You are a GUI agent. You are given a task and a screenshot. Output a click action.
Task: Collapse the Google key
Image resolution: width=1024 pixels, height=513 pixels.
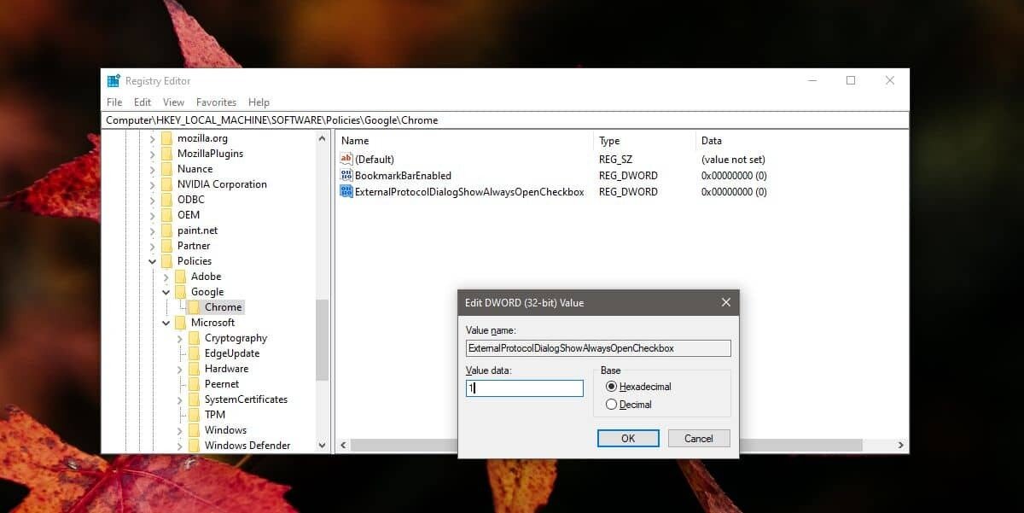(166, 292)
